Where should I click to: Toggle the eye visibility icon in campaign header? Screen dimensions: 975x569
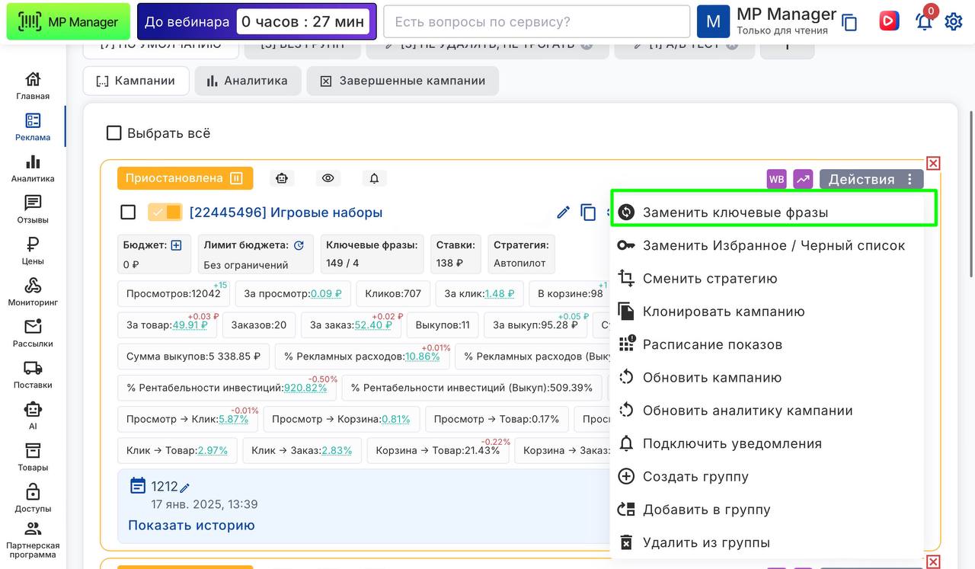[328, 178]
